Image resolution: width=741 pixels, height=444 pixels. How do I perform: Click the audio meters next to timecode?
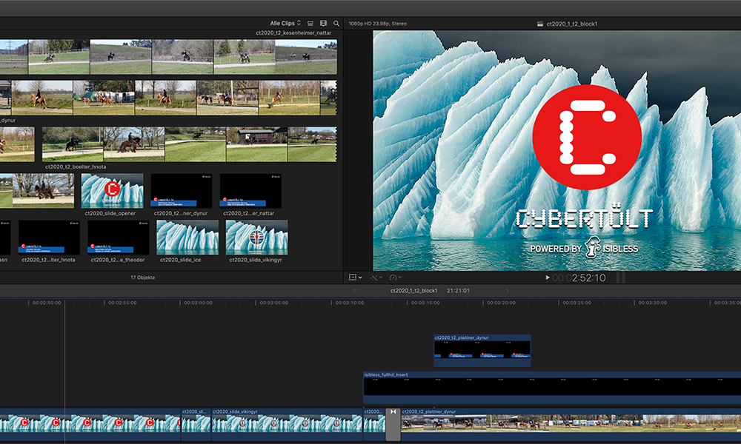pos(620,277)
